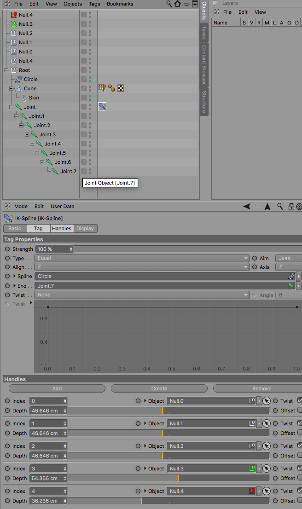302x509 pixels.
Task: Open the search magnifier in Object Manager
Action: click(x=169, y=4)
